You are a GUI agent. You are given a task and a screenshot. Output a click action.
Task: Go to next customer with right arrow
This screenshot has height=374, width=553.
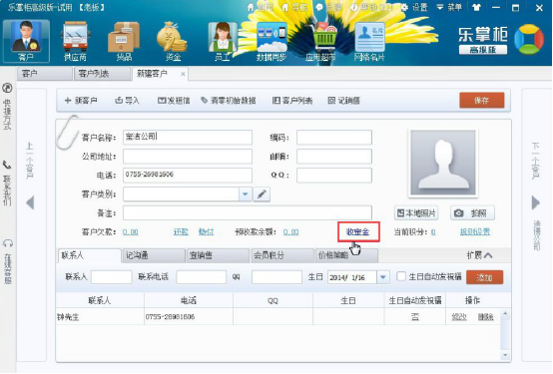[x=536, y=202]
